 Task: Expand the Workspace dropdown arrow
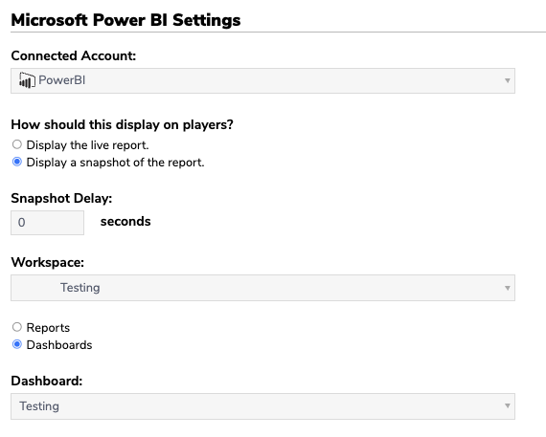coord(508,288)
